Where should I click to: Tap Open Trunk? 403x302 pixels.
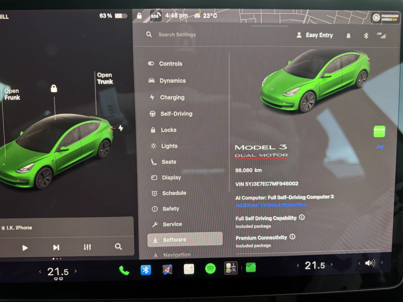coord(105,78)
